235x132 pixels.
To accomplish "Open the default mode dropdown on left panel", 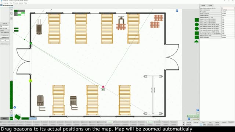I will [x=5, y=30].
